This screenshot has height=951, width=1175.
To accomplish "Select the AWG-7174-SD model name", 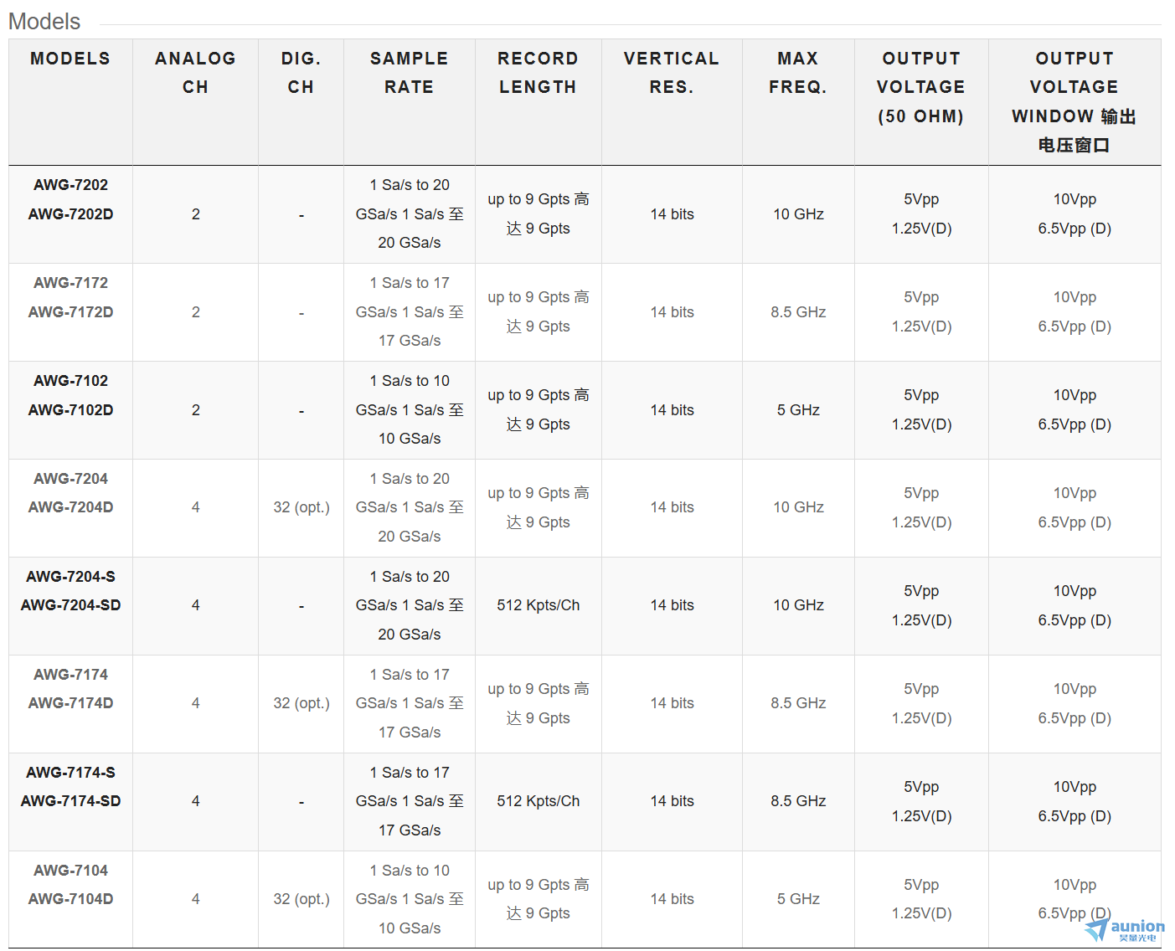I will 70,801.
